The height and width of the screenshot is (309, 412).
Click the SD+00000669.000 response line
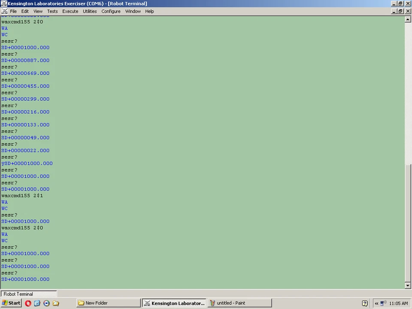25,73
